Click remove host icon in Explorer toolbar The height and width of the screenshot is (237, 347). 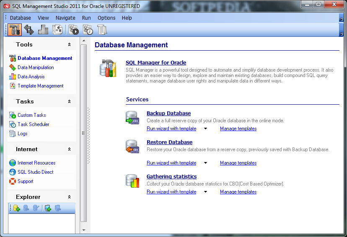(x=58, y=208)
